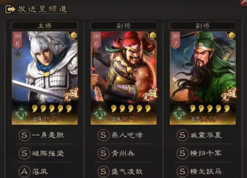Select the 一身是胆 skill entry
The height and width of the screenshot is (178, 247).
pyautogui.click(x=45, y=135)
